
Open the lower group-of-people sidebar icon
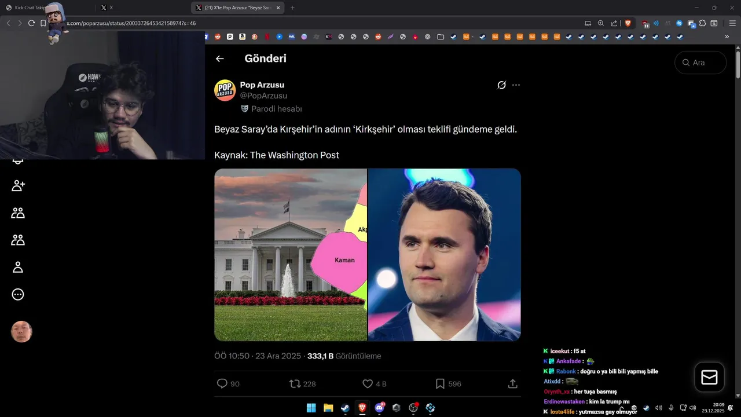click(x=18, y=240)
